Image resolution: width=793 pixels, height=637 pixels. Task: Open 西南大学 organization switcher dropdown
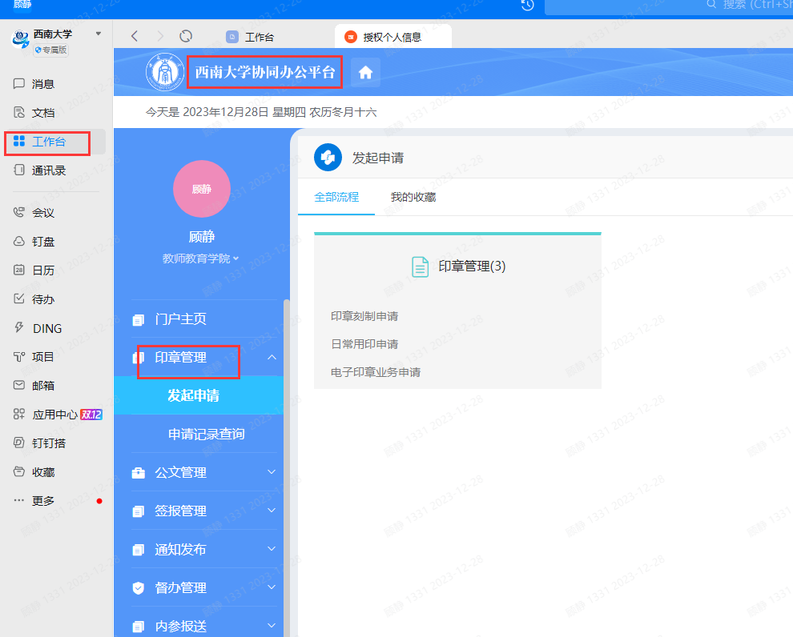tap(99, 34)
